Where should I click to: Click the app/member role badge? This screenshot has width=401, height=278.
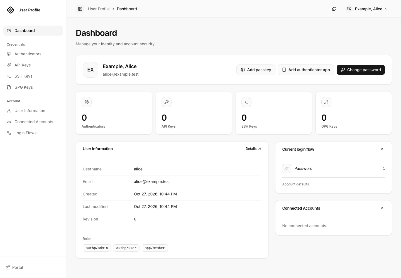click(x=155, y=248)
